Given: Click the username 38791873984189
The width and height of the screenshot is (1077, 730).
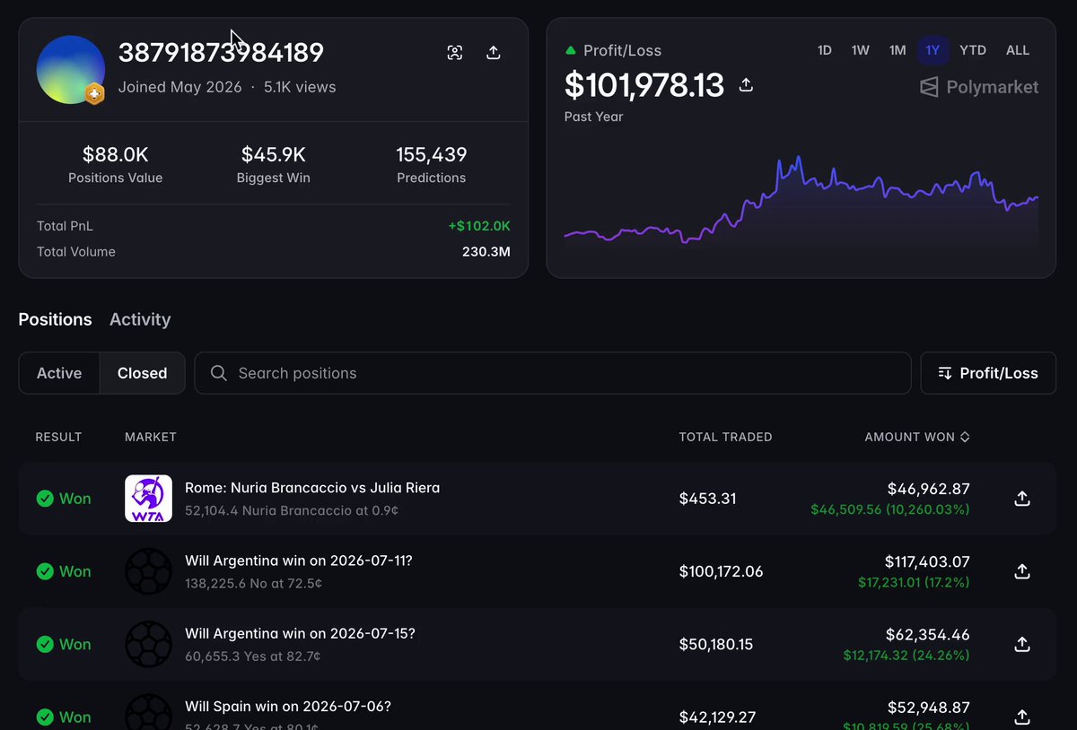Looking at the screenshot, I should click(221, 53).
